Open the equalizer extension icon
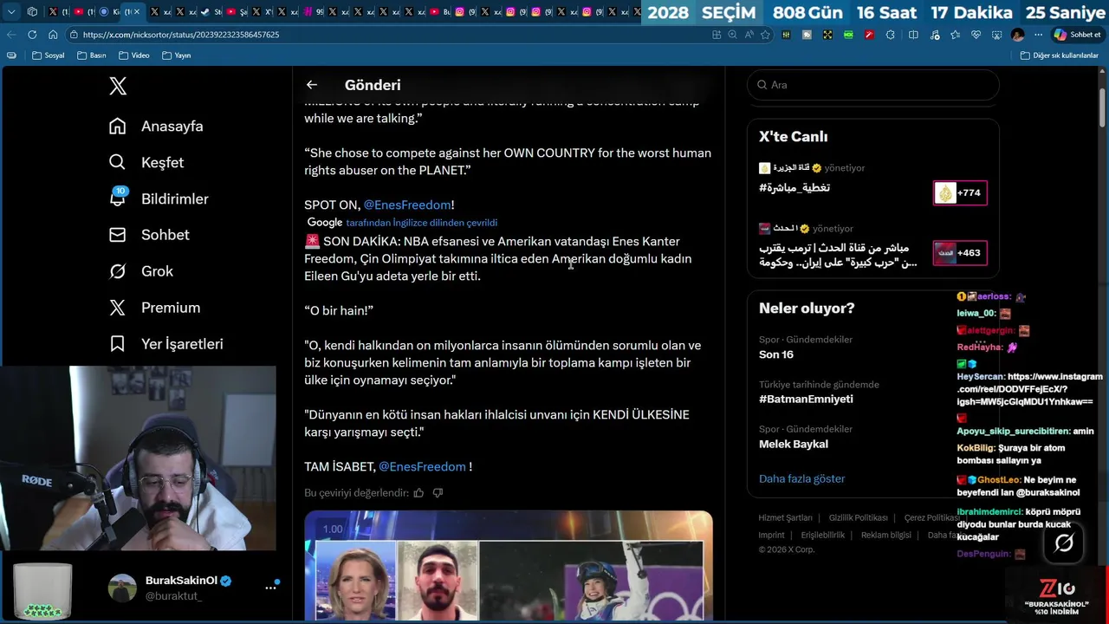 787,35
